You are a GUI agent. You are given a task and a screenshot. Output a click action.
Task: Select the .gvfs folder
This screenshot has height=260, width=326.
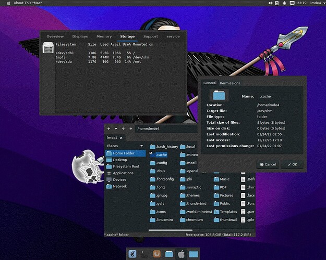pyautogui.click(x=157, y=204)
